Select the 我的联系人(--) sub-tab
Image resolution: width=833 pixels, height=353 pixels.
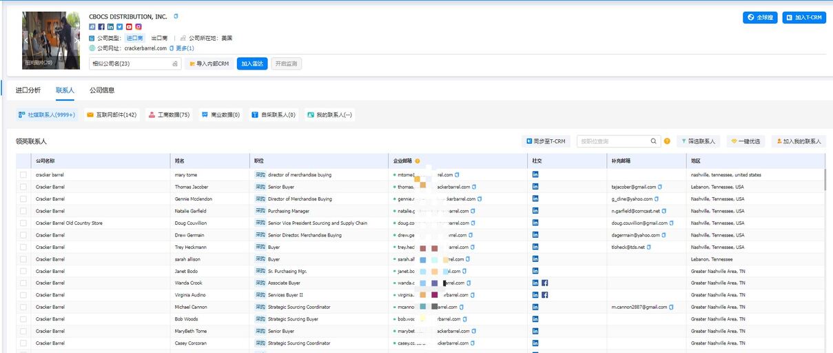click(329, 115)
